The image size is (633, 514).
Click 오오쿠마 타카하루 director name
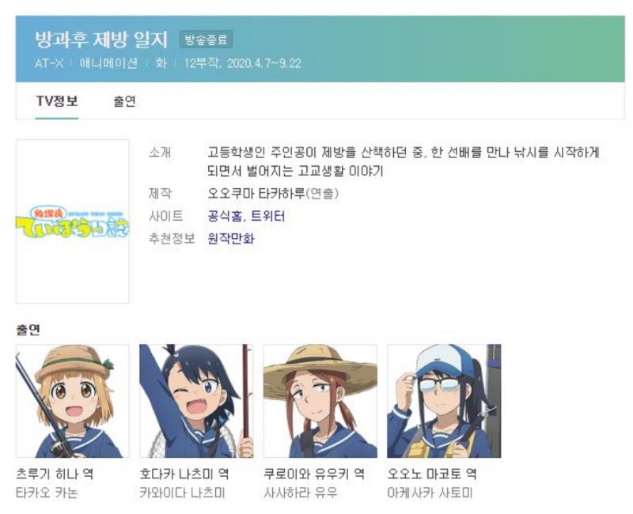click(x=256, y=194)
